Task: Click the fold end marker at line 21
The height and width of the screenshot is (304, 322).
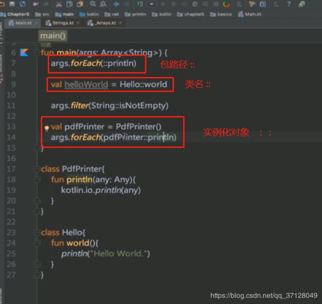Action: pyautogui.click(x=37, y=211)
